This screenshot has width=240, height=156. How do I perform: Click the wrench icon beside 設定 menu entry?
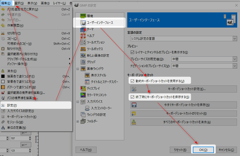3,105
